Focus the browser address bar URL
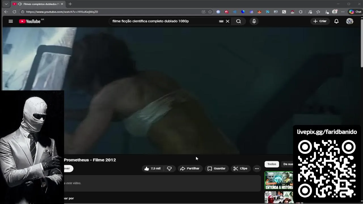This screenshot has width=363, height=204. tap(62, 12)
